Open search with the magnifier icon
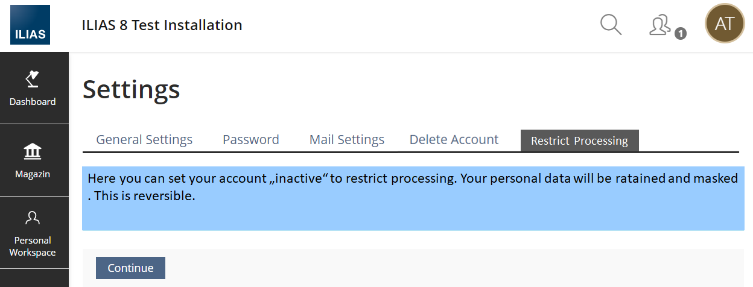The width and height of the screenshot is (753, 287). point(611,25)
